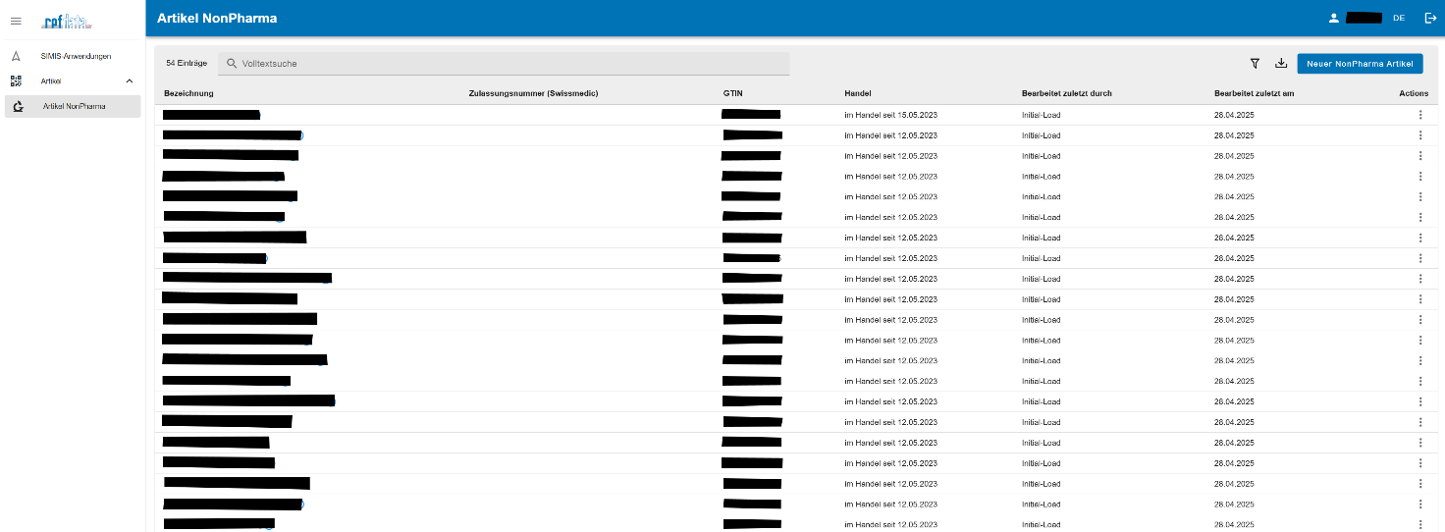Click into the Volltextsuche search field
Viewport: 1445px width, 532px height.
pos(504,63)
